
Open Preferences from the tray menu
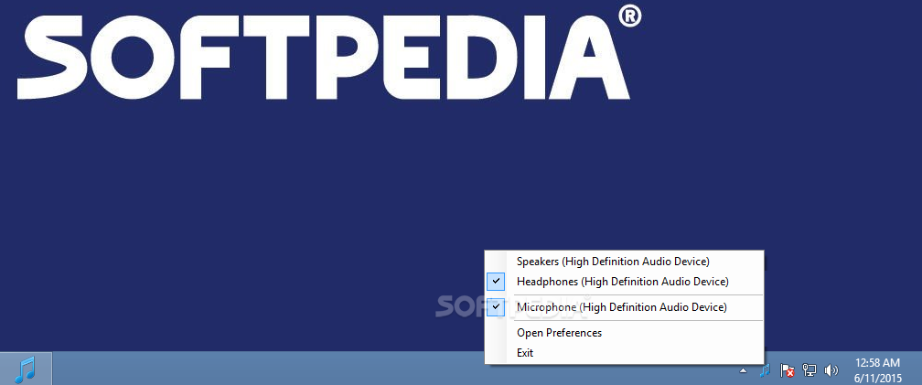pos(624,333)
